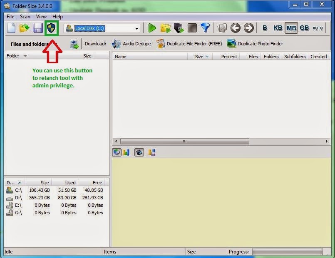This screenshot has height=258, width=335.
Task: Click the New blank document icon
Action: tap(11, 28)
